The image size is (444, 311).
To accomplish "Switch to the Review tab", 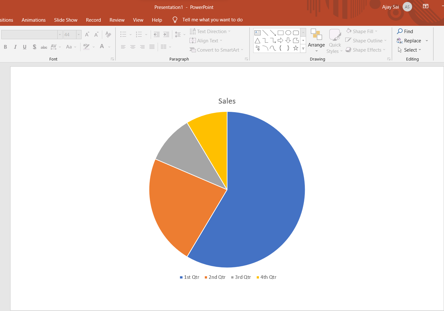I will [117, 20].
